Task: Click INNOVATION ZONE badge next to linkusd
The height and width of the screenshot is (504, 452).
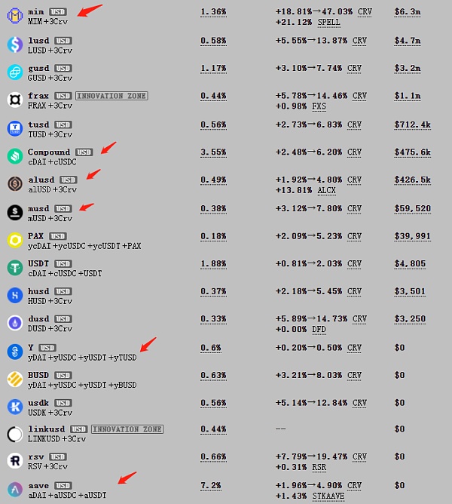Action: (x=127, y=429)
